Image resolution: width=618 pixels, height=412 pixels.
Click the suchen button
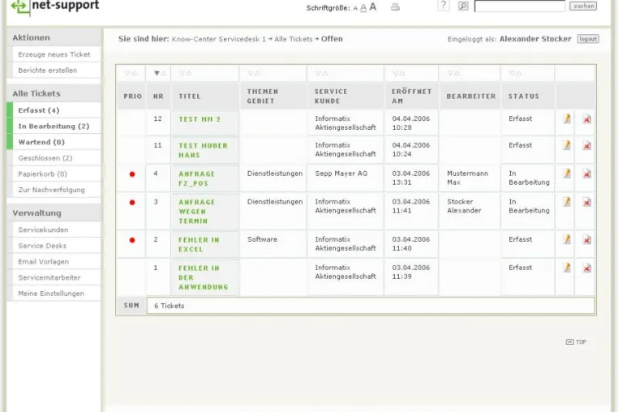click(x=583, y=6)
